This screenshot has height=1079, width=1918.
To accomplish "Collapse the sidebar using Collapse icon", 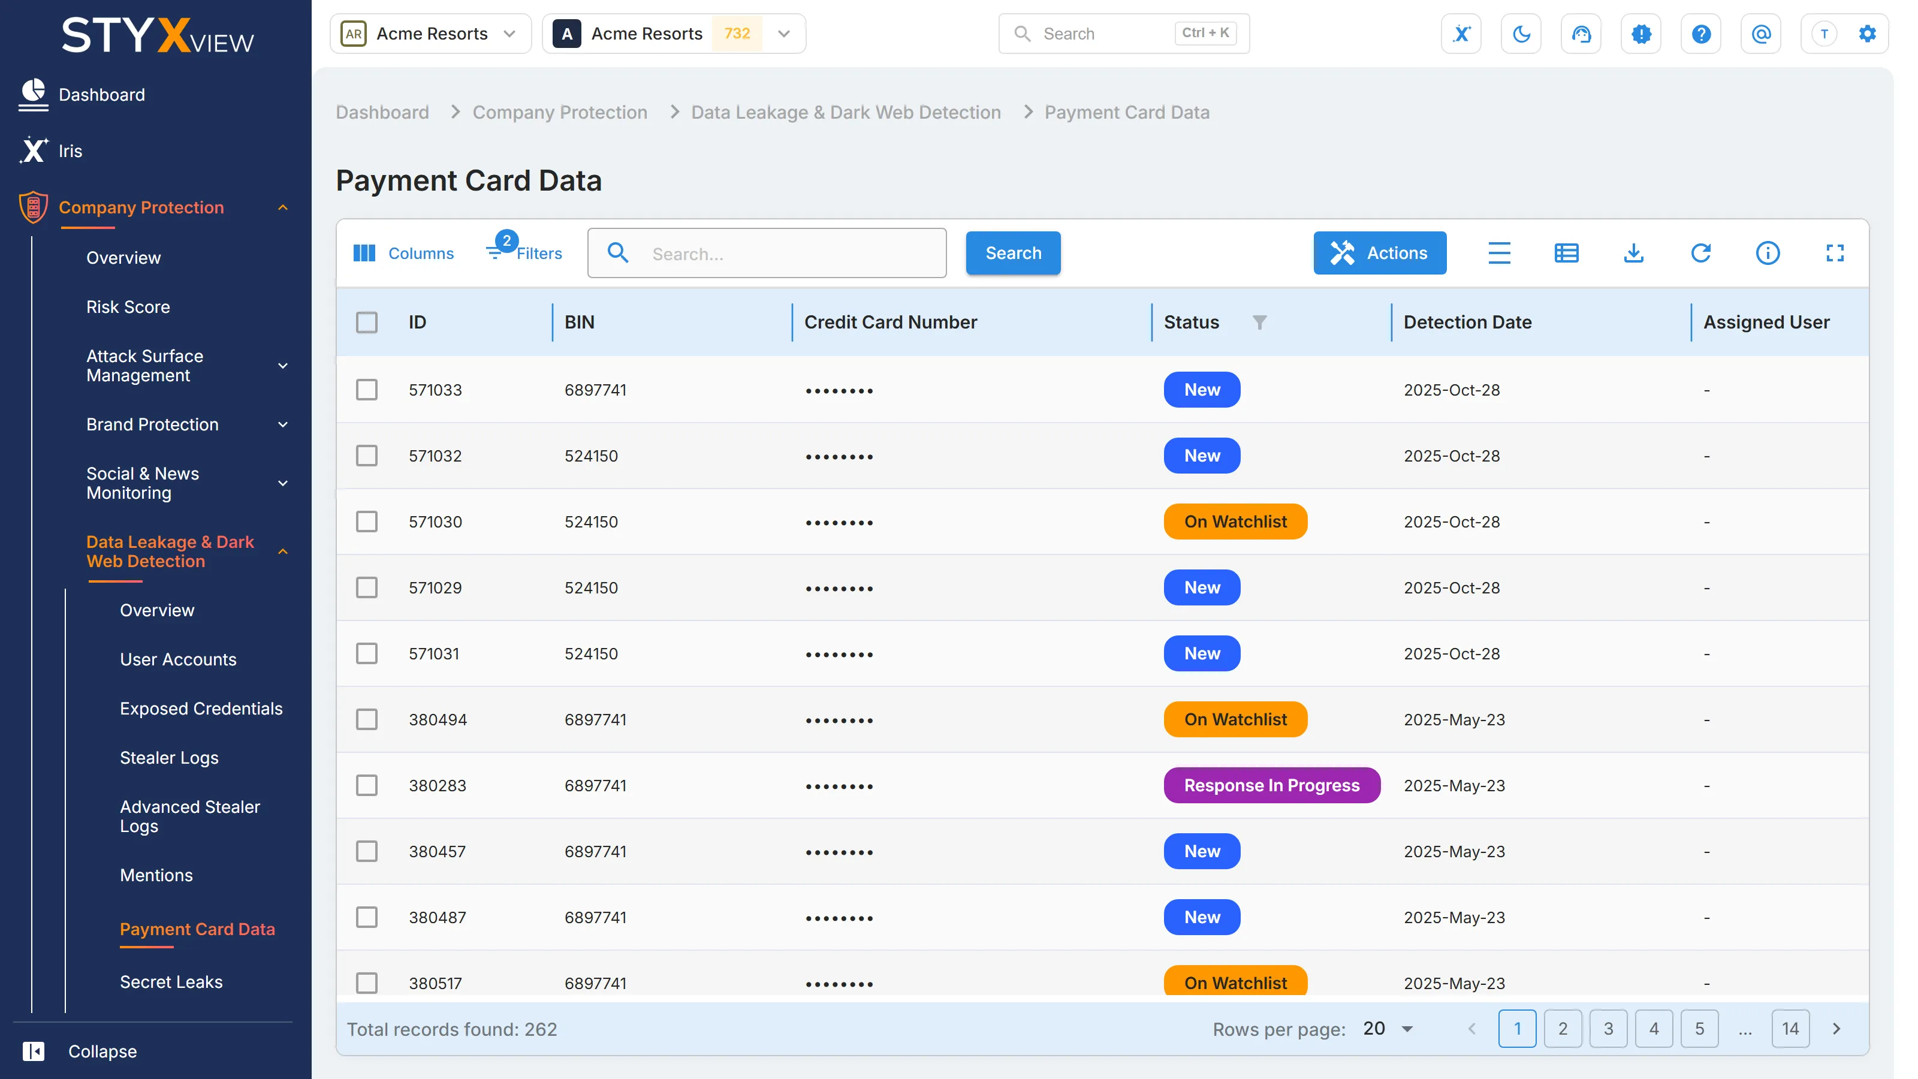I will click(34, 1051).
